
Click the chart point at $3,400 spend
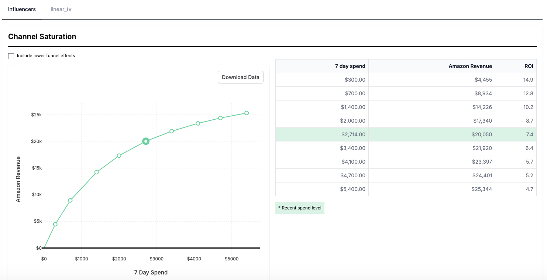[x=172, y=131]
